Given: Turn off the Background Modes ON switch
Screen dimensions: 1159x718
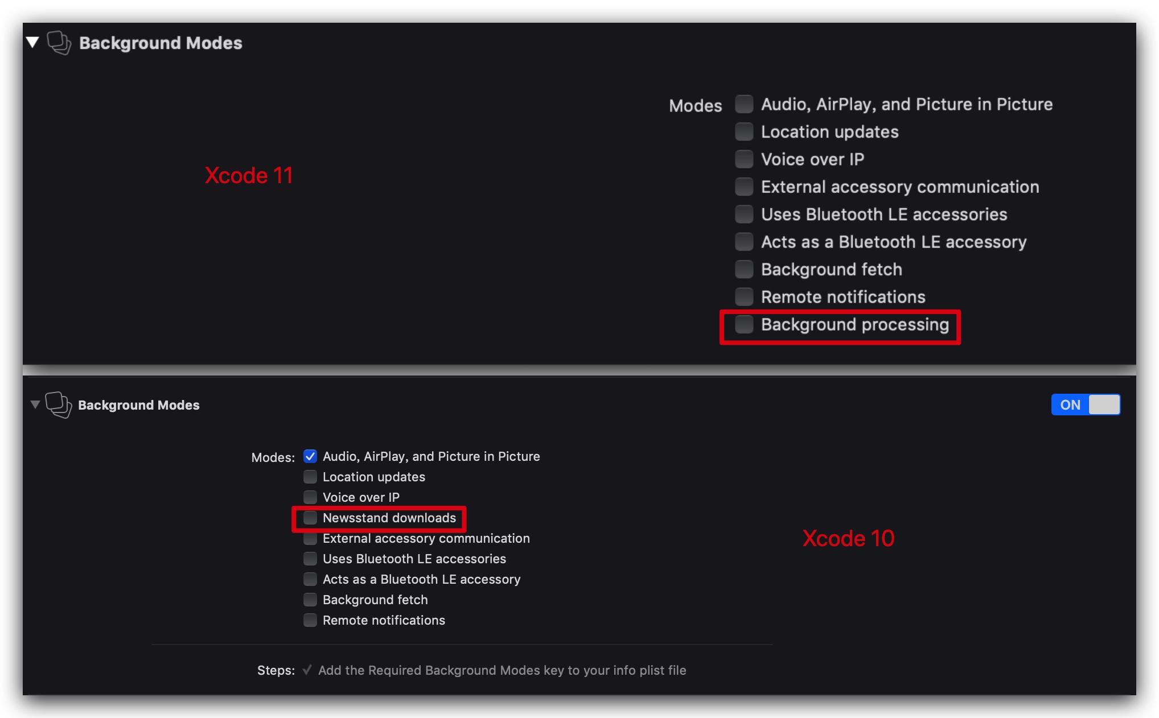Looking at the screenshot, I should 1085,405.
